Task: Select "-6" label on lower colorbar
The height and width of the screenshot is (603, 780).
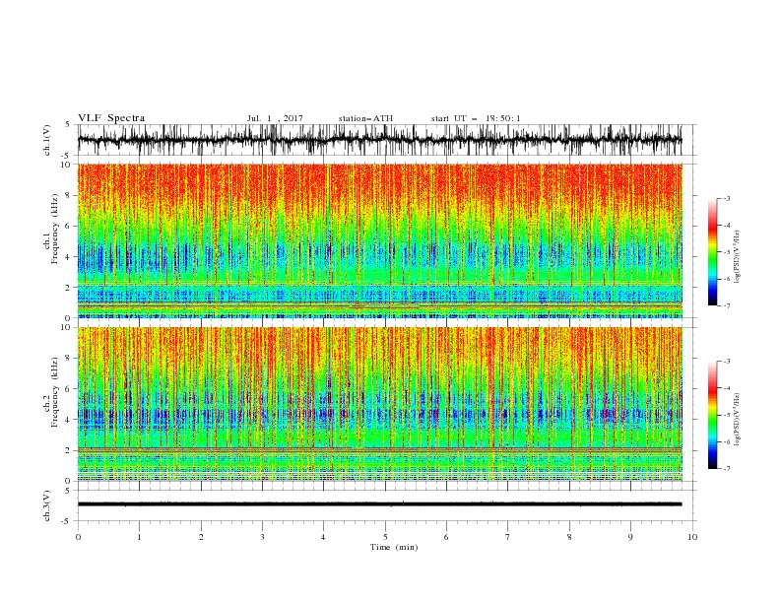Action: [x=727, y=441]
